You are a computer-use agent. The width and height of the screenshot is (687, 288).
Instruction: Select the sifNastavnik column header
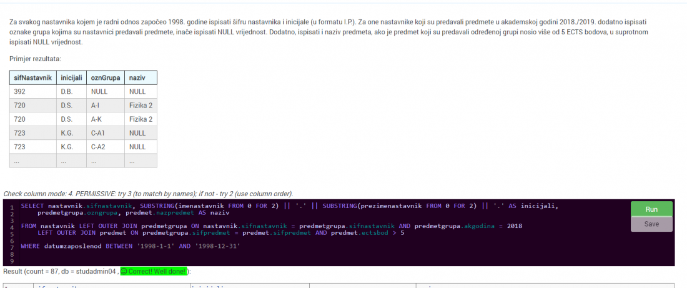[x=33, y=77]
